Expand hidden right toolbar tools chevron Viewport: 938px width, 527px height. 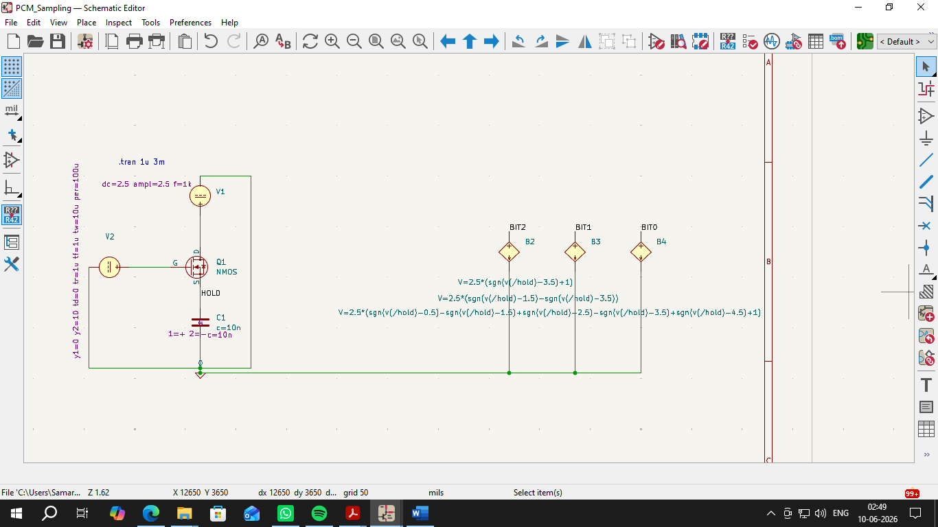[x=926, y=454]
